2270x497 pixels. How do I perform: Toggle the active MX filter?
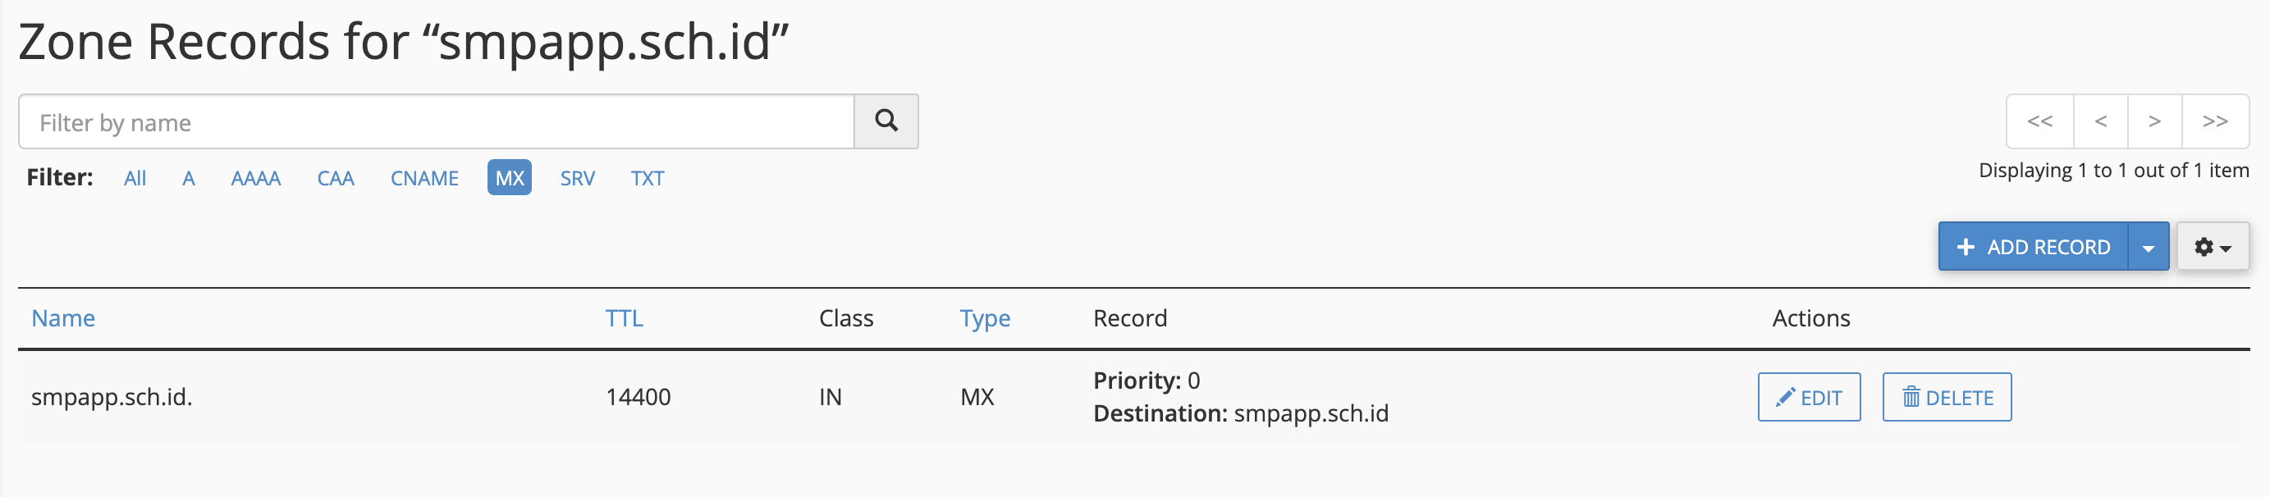[x=510, y=178]
